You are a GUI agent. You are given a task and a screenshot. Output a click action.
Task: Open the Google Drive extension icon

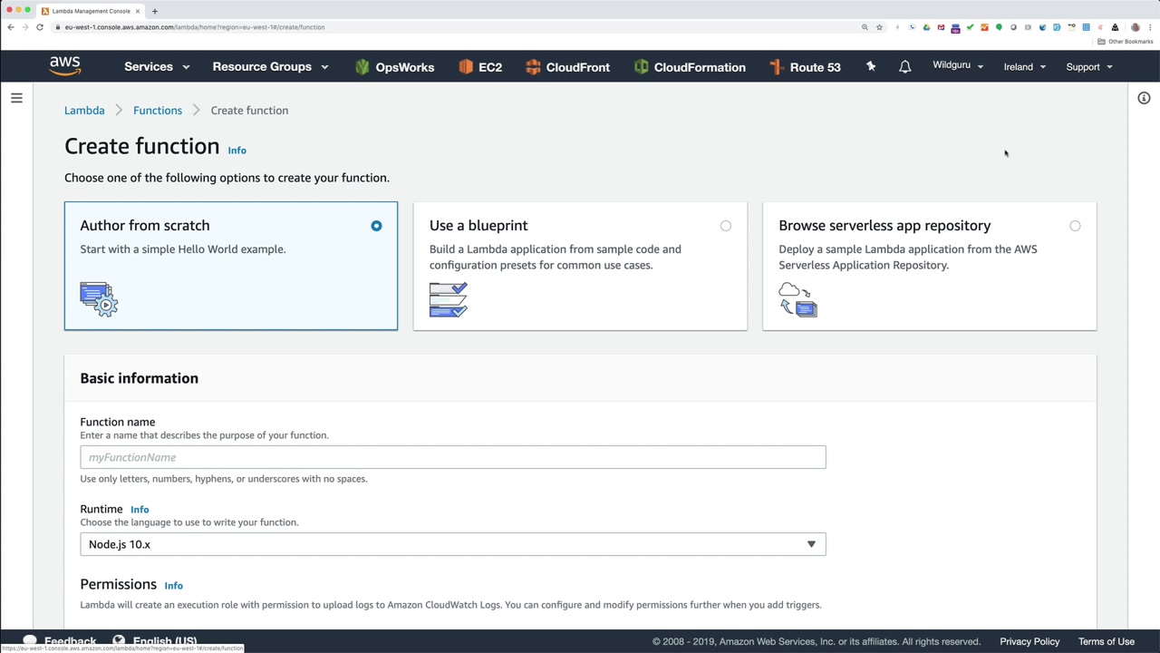pyautogui.click(x=926, y=27)
